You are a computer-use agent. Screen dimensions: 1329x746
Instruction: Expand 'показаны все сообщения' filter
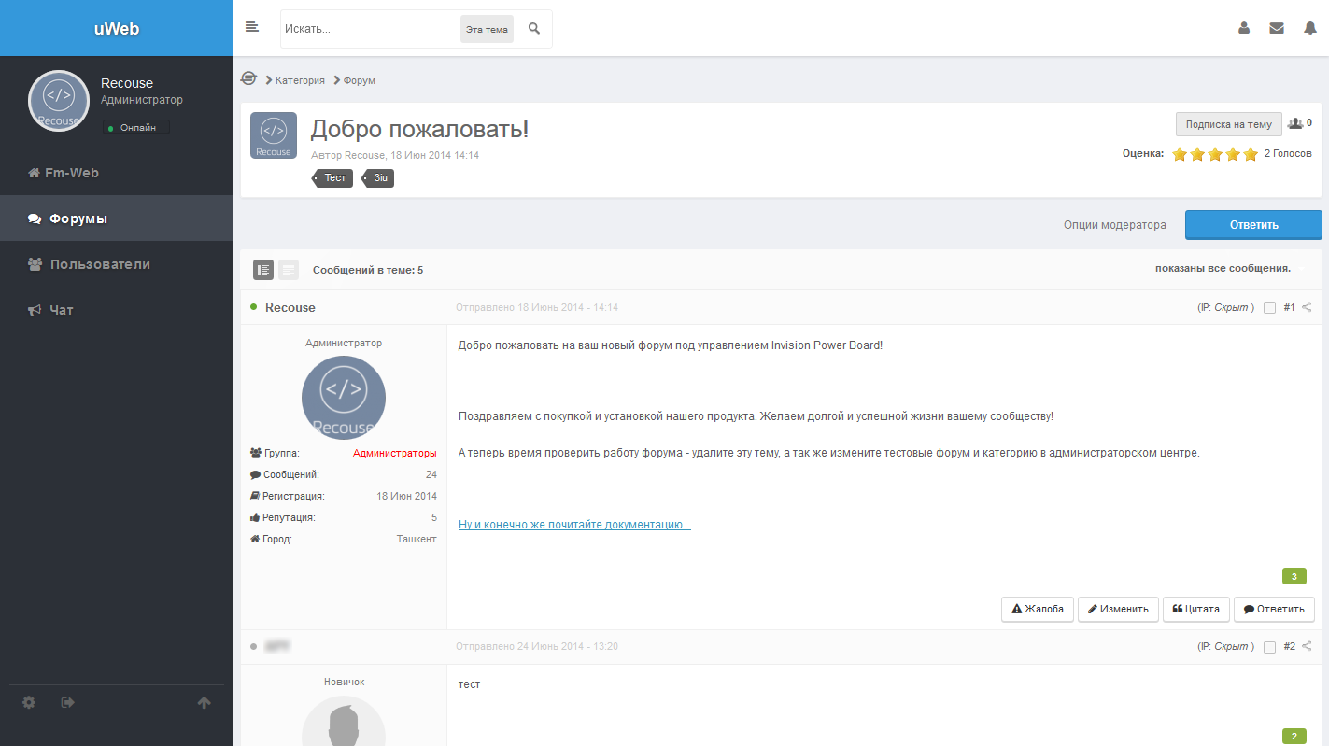click(x=1223, y=268)
